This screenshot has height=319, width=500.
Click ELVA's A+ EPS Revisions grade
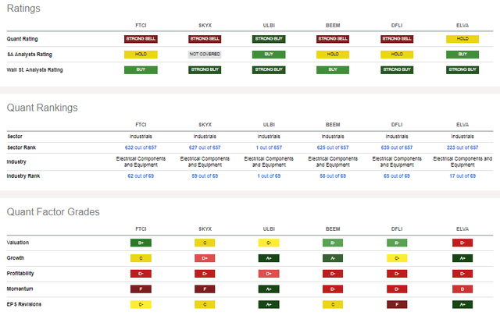click(x=462, y=305)
